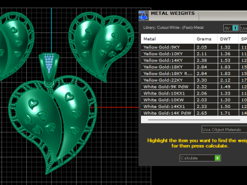Select the left heart earring model
247x185 pixels.
click(x=17, y=46)
